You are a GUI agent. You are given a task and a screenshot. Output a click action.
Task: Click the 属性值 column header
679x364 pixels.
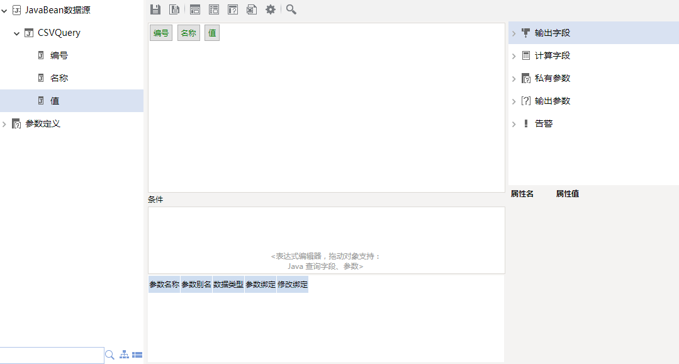[x=568, y=194]
